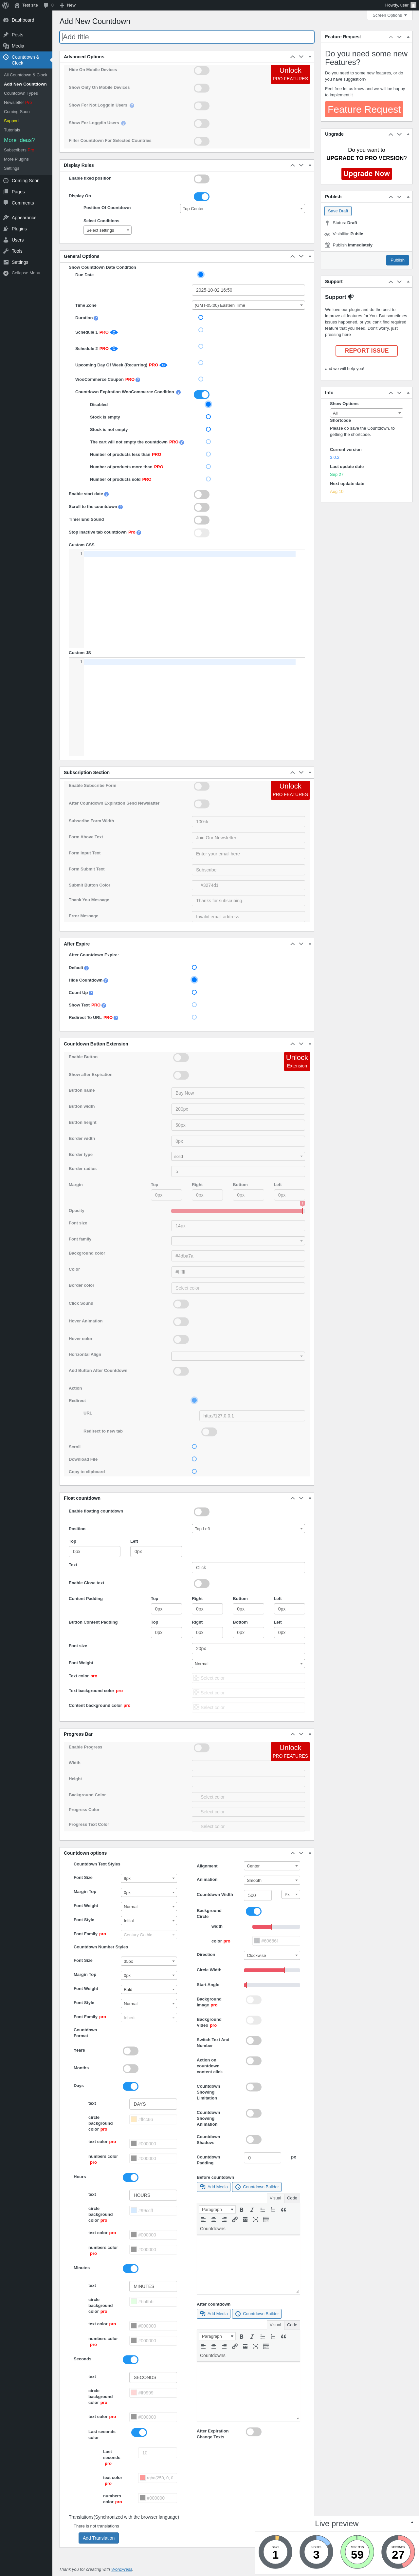Screen dimensions: 419x2576
Task: Click the Add title input field
Action: coord(187,37)
